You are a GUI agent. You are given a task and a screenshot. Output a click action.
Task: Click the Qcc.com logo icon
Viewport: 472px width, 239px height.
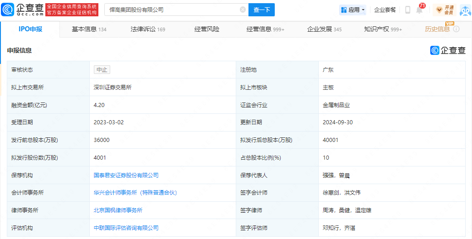pos(7,10)
